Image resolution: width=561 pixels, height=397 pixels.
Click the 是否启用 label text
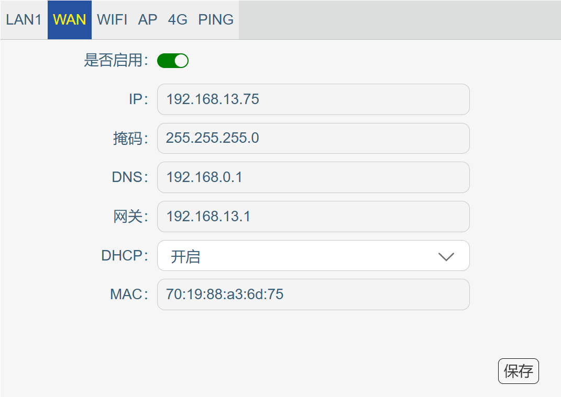point(116,60)
